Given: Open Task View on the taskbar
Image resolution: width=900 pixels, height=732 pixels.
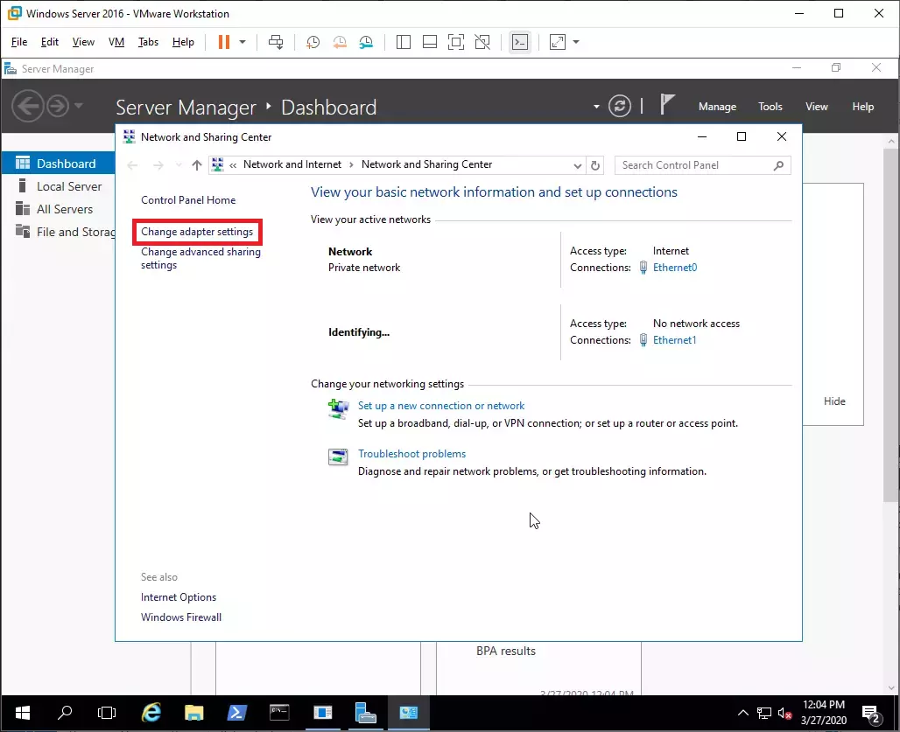Looking at the screenshot, I should [107, 713].
